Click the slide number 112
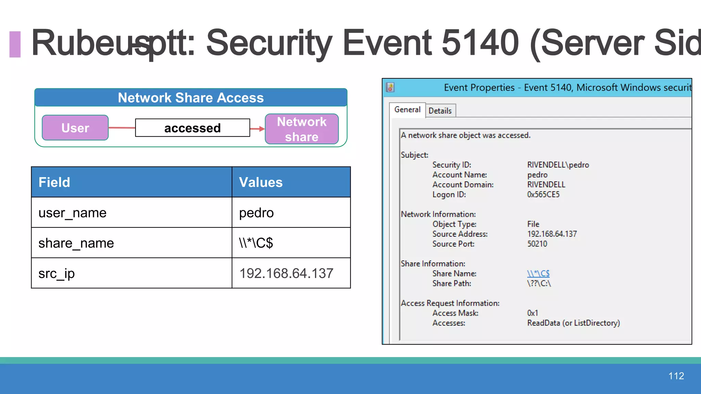The image size is (701, 394). coord(676,376)
